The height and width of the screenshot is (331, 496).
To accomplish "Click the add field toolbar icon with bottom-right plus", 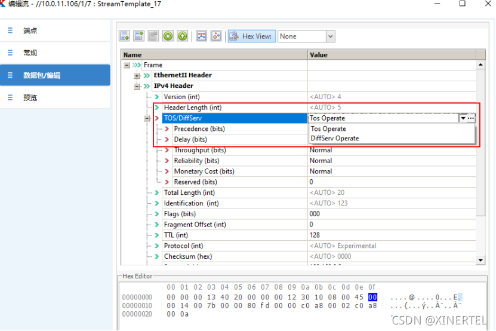I will click(x=124, y=36).
